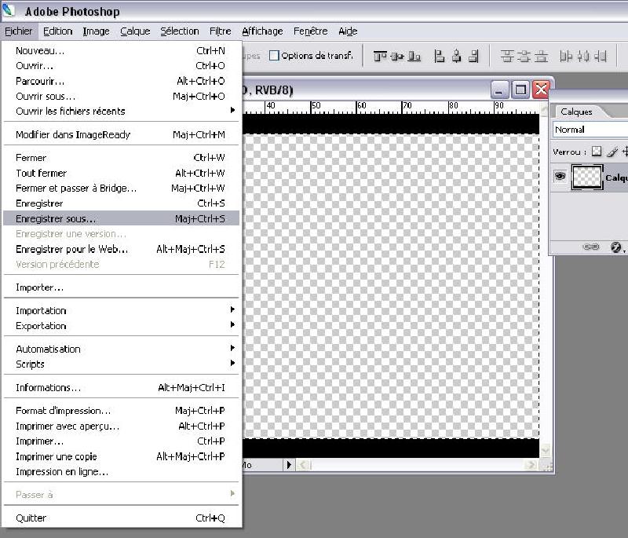
Task: Choose Fermer in the menu
Action: coord(121,157)
